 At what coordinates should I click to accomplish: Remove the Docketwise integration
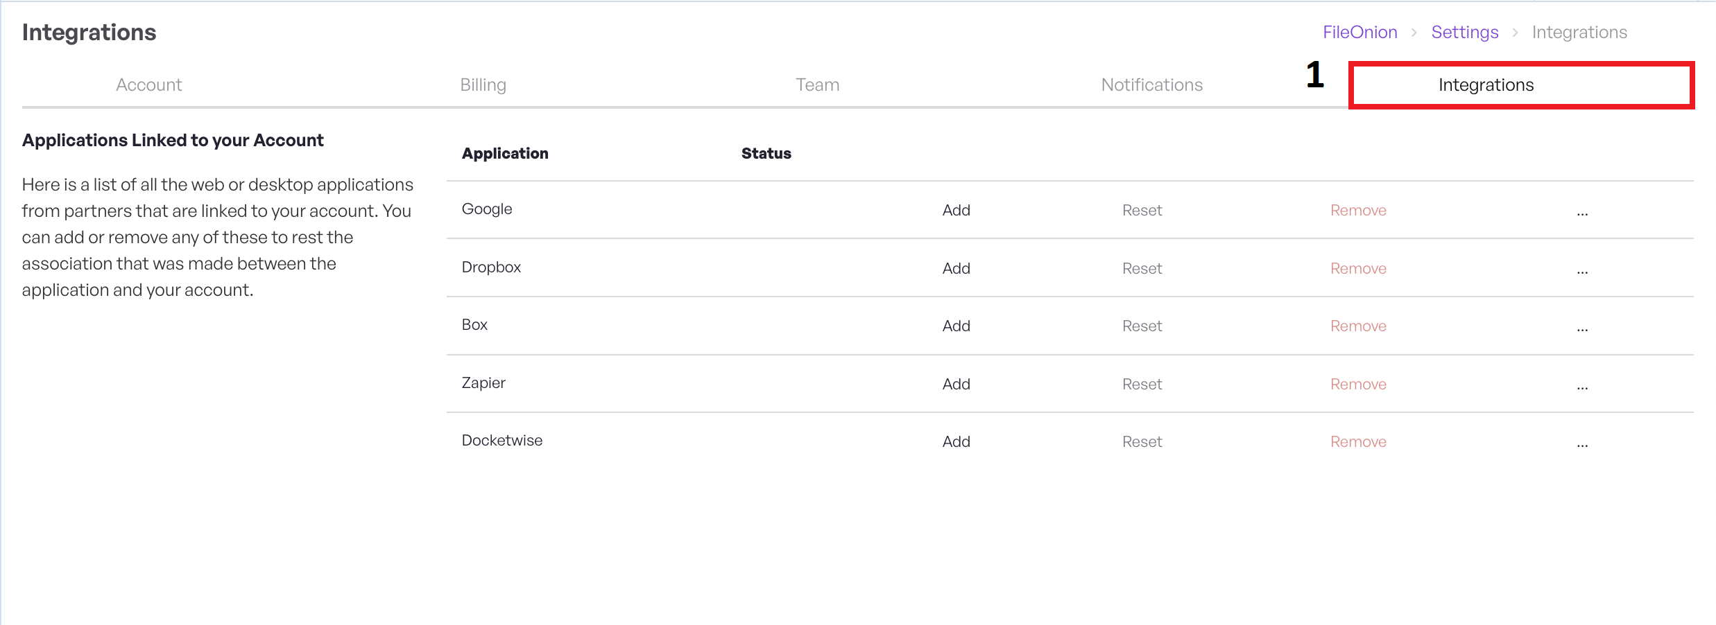1357,442
